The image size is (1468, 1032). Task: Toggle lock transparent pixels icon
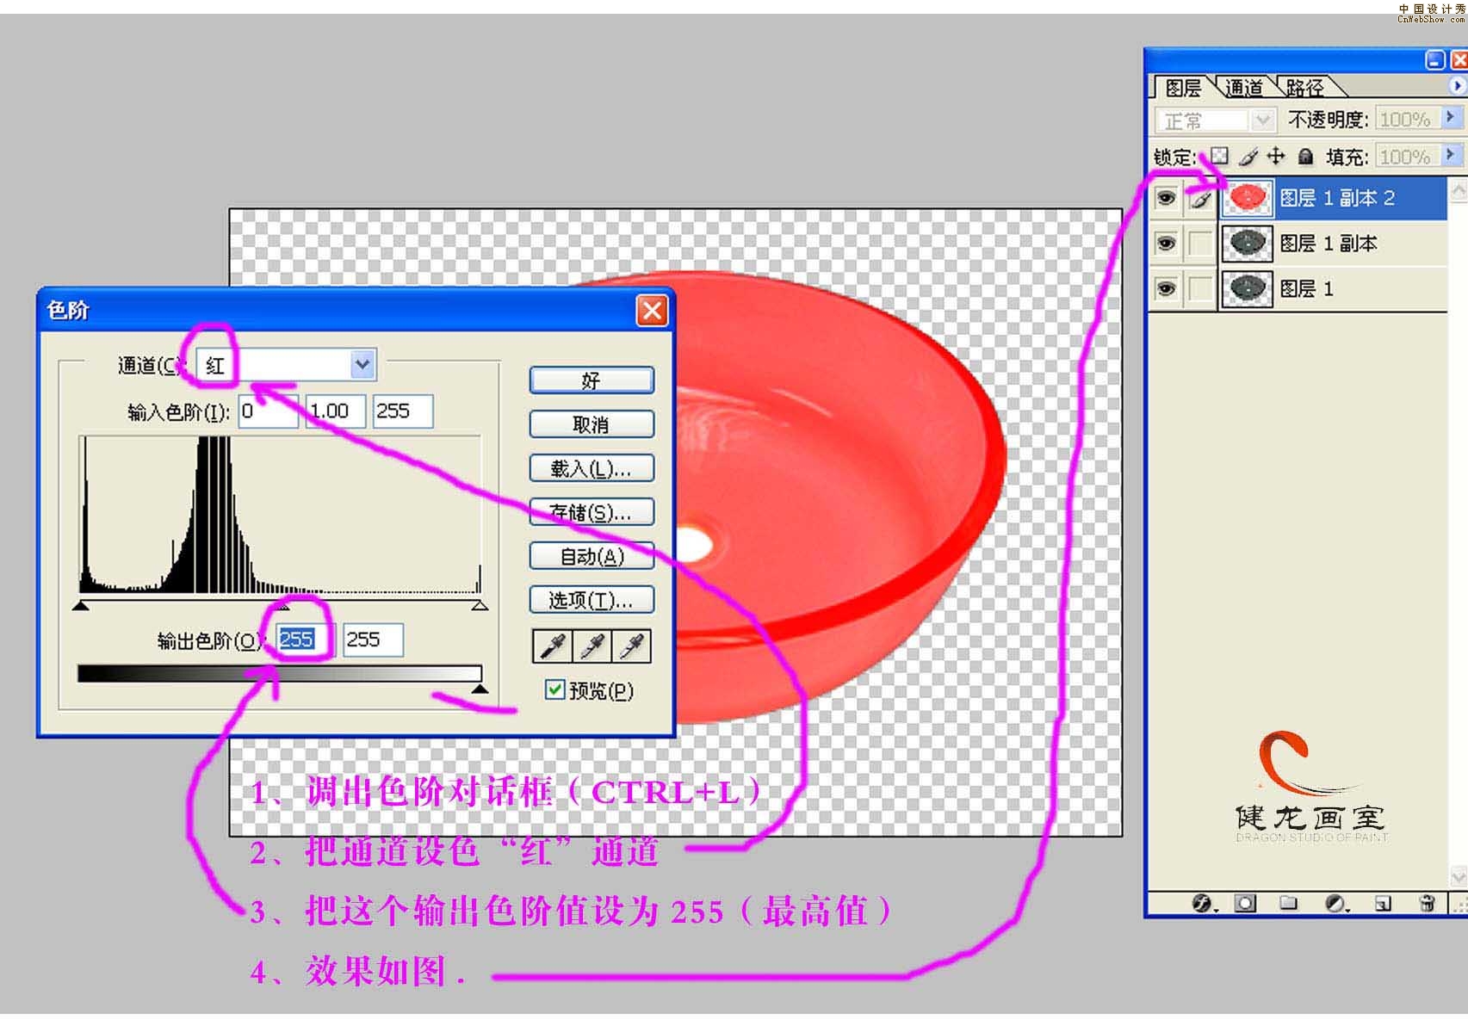[x=1219, y=156]
